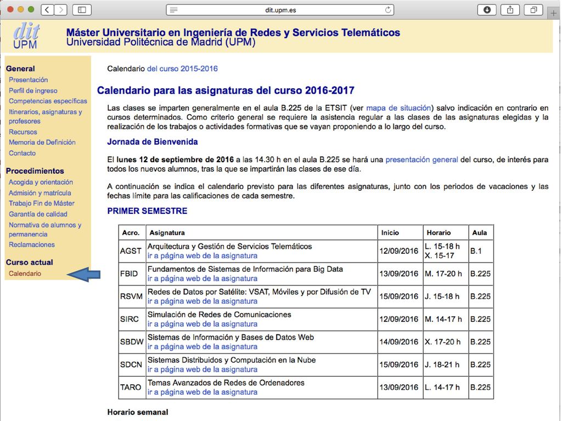
Task: Open Reclamaciones in Procedimientos
Action: 32,245
